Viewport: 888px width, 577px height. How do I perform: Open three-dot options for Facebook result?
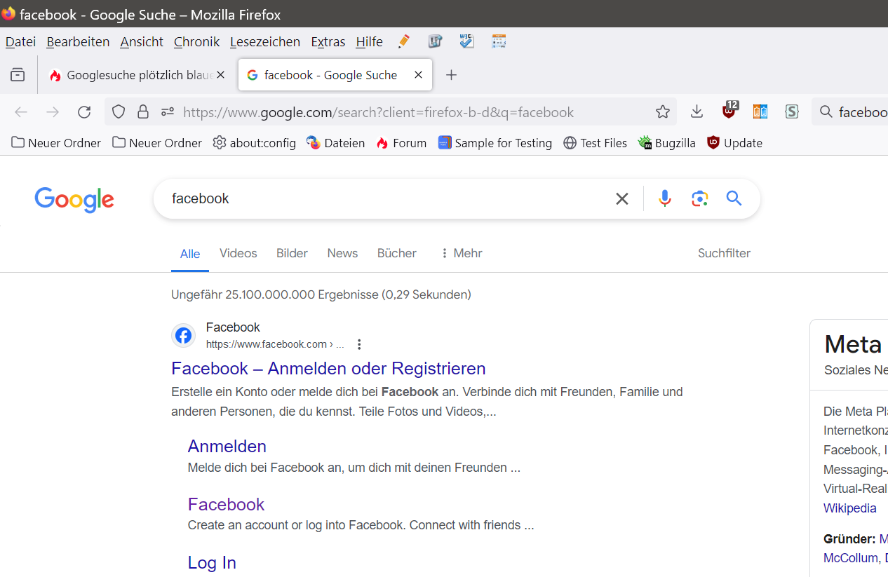tap(359, 344)
